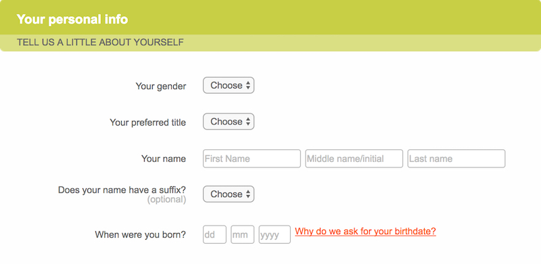
Task: Click the 'Your personal info' heading
Action: pyautogui.click(x=72, y=20)
